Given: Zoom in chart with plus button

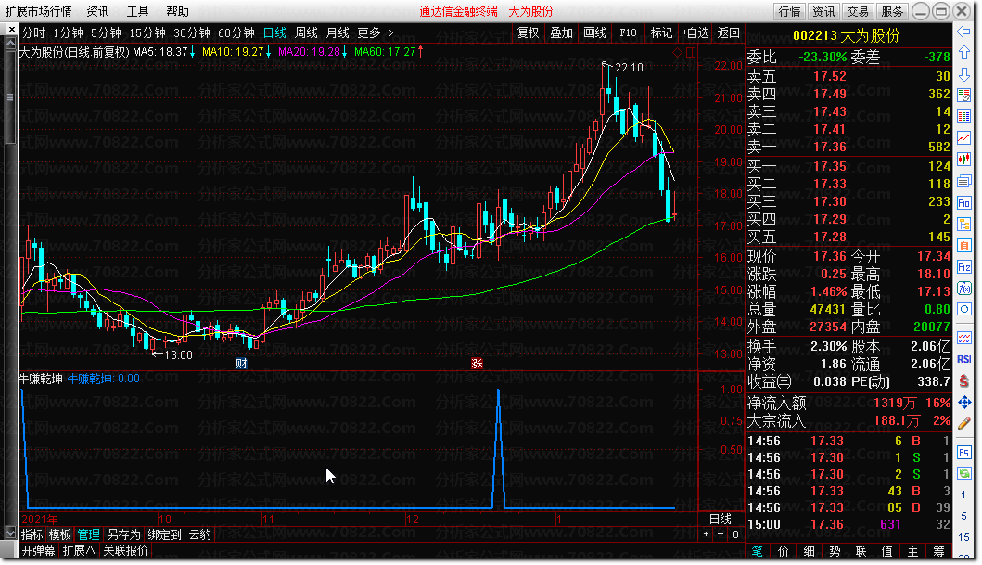Looking at the screenshot, I should tap(706, 534).
